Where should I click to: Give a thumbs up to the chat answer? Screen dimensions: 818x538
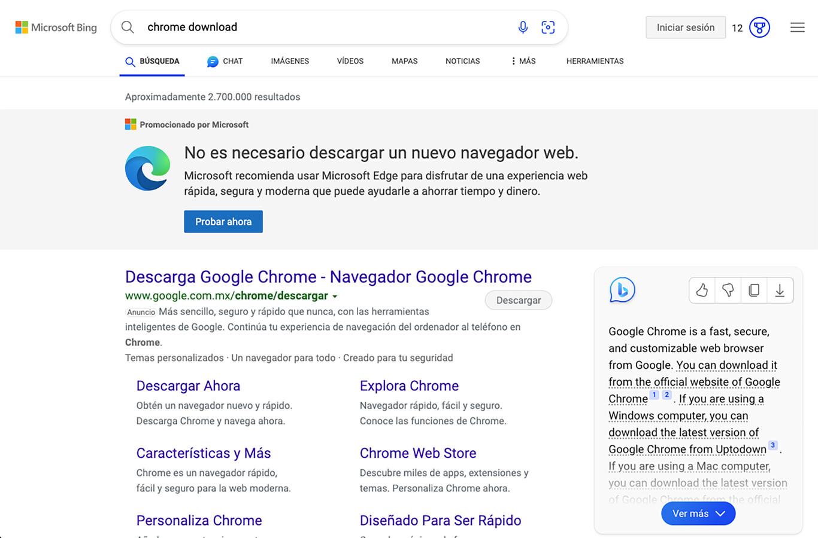tap(701, 290)
